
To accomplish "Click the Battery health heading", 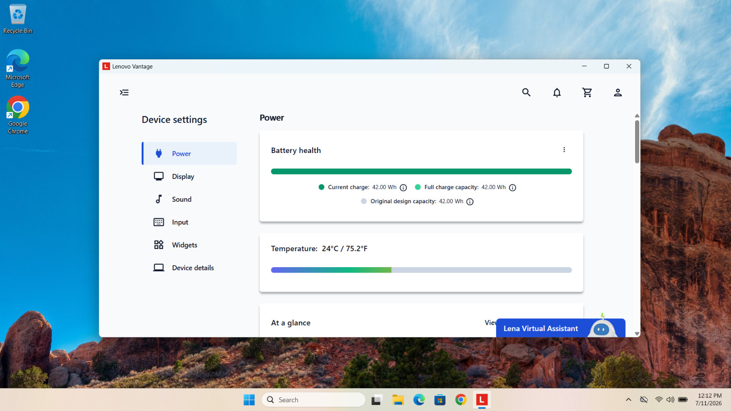I will pos(296,150).
